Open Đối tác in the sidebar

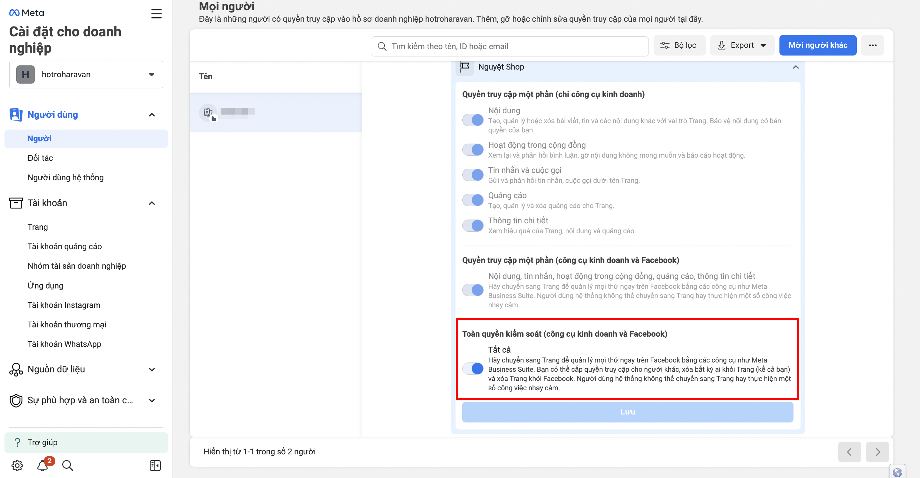[x=40, y=158]
